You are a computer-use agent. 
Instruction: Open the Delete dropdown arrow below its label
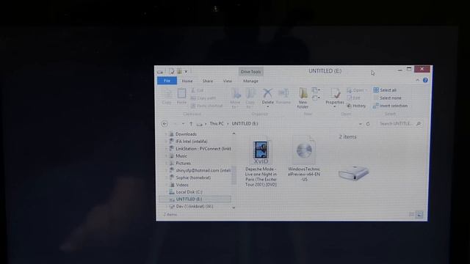[267, 107]
